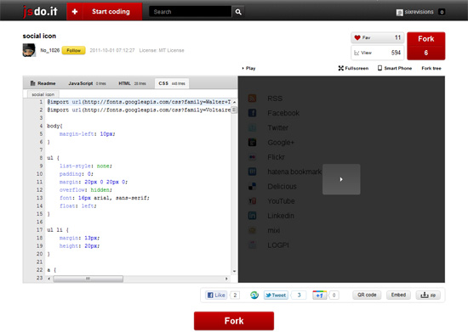Click the horizontal scroll right arrow
Viewport: 468px width, 332px height.
point(226,279)
